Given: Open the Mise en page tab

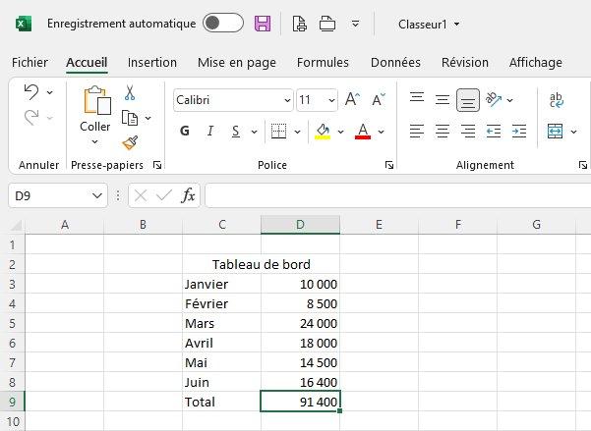Looking at the screenshot, I should 237,63.
